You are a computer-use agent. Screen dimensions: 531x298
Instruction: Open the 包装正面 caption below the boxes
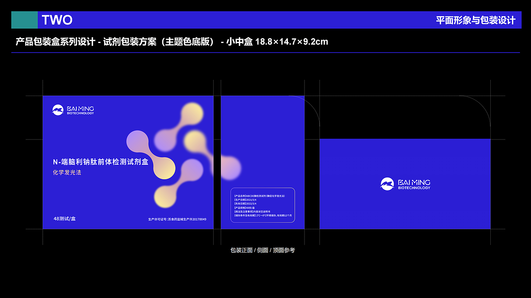(x=242, y=250)
